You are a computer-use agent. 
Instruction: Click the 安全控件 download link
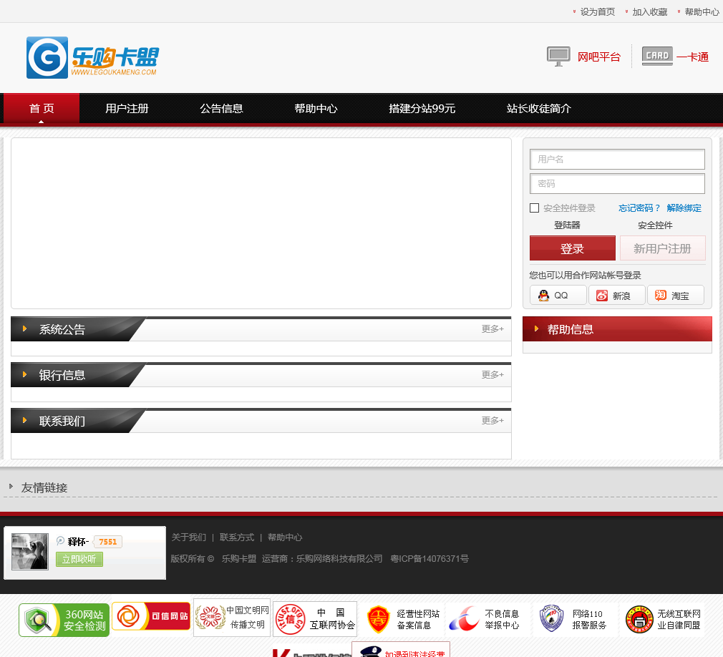655,225
